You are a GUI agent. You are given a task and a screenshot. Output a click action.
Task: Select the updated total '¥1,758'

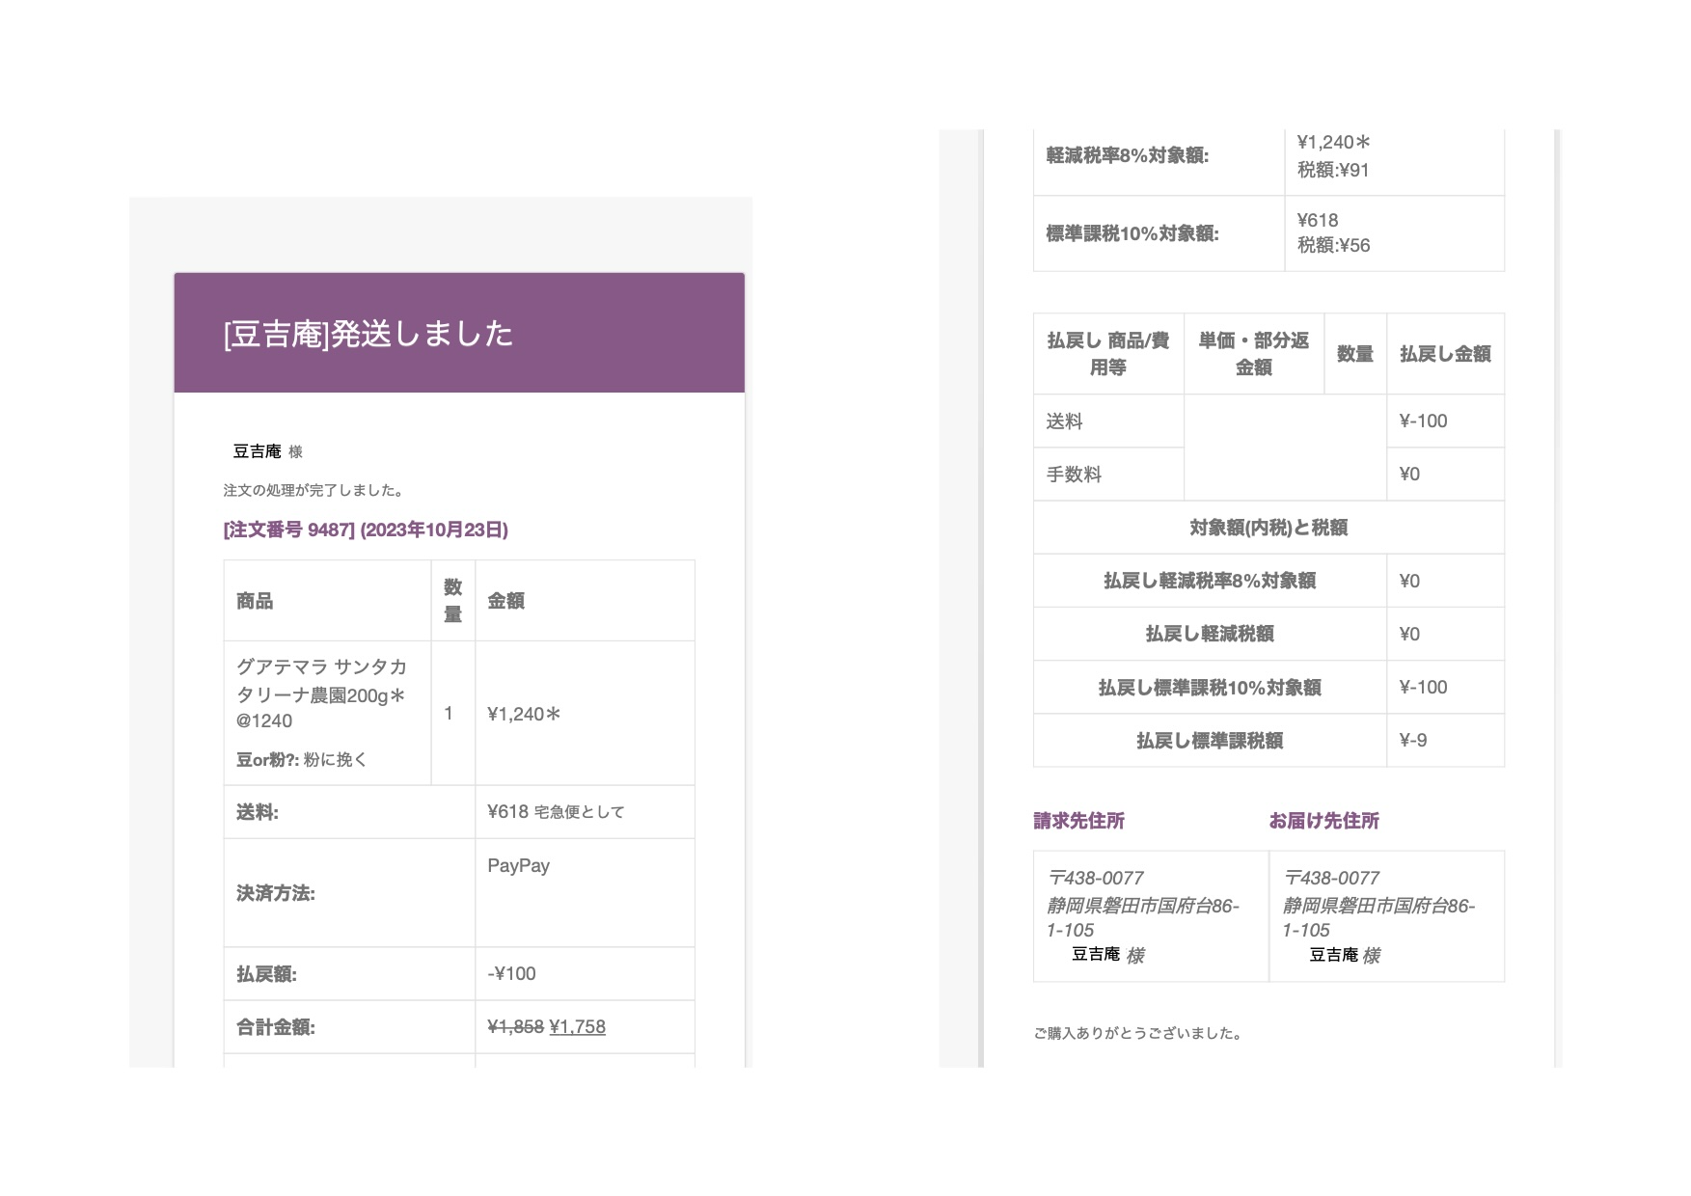(x=577, y=1027)
